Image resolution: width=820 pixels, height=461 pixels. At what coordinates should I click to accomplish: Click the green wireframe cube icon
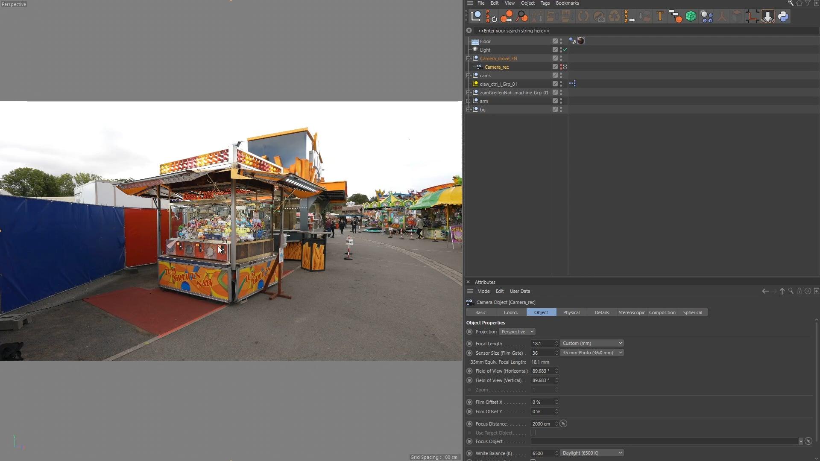pyautogui.click(x=691, y=17)
